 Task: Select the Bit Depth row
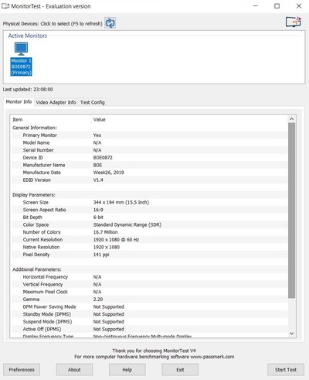(x=149, y=217)
